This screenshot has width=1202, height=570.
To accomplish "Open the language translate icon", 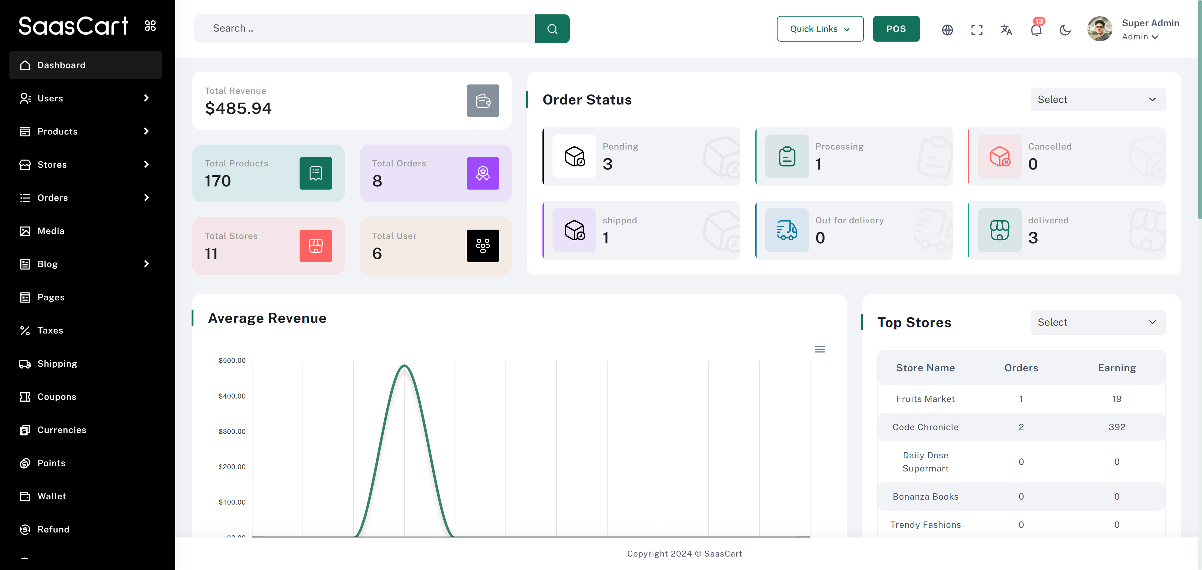I will (x=1006, y=30).
